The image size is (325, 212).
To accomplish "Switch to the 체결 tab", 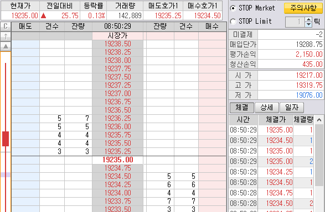I will pyautogui.click(x=242, y=108).
